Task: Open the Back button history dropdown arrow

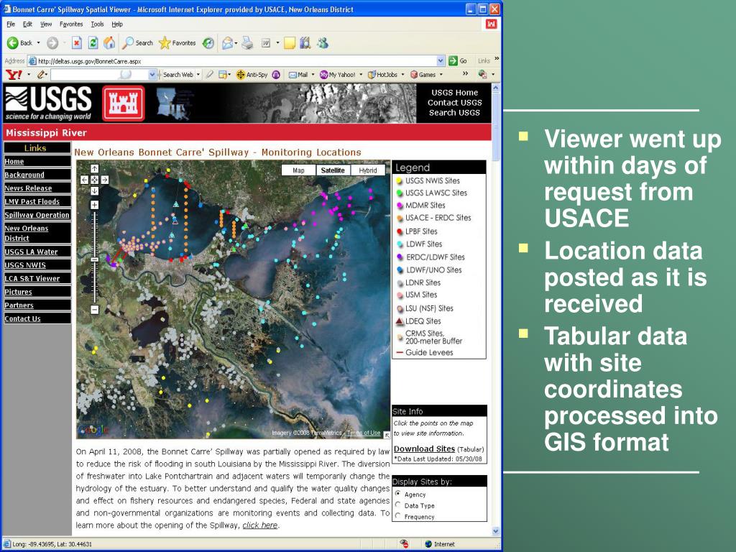Action: 39,43
